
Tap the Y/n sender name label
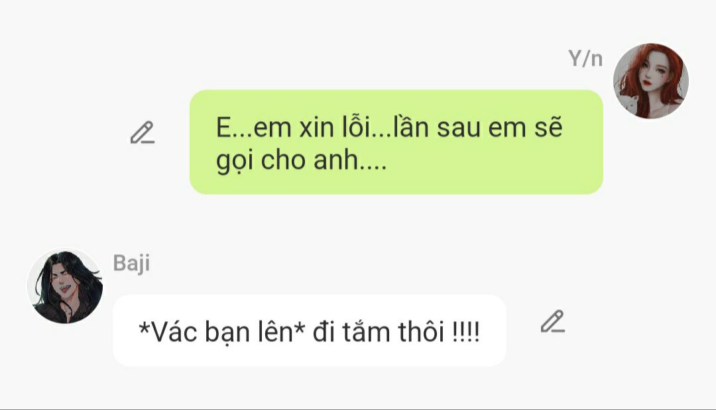[x=585, y=59]
